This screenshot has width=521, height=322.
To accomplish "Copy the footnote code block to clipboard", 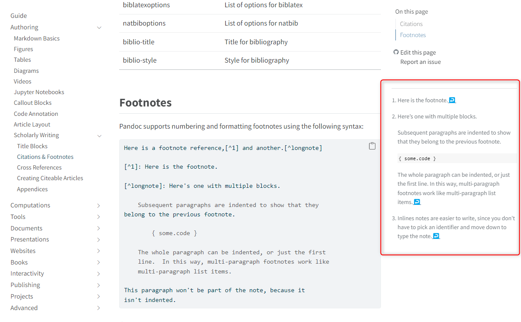I will click(x=372, y=145).
